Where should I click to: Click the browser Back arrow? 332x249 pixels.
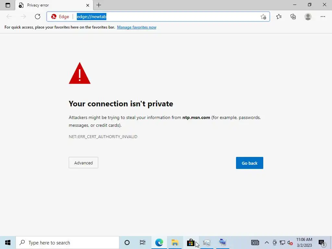click(9, 17)
